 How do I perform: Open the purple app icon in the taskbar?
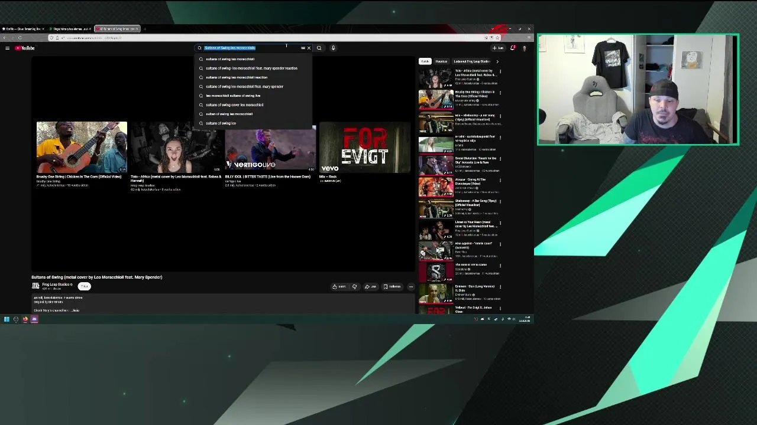click(34, 319)
